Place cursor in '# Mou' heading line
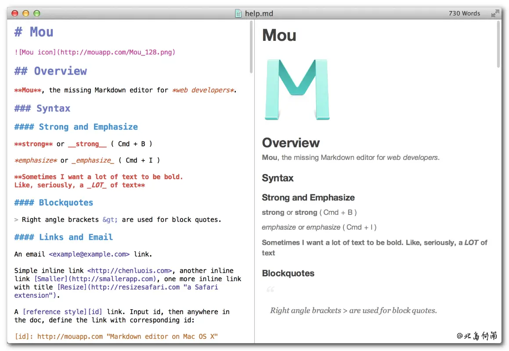 pyautogui.click(x=34, y=32)
